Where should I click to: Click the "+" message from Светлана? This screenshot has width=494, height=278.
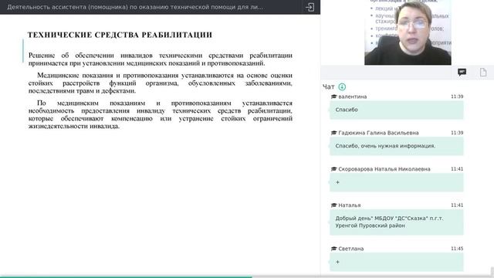click(x=396, y=262)
